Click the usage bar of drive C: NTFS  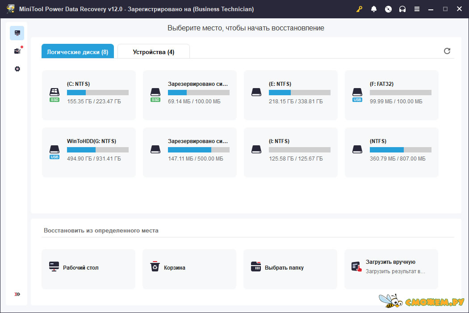pos(98,93)
